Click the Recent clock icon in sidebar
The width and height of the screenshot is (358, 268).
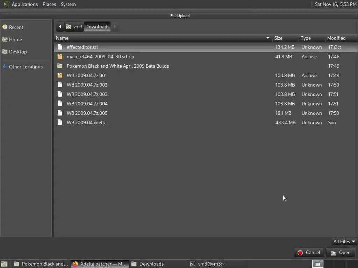5,27
